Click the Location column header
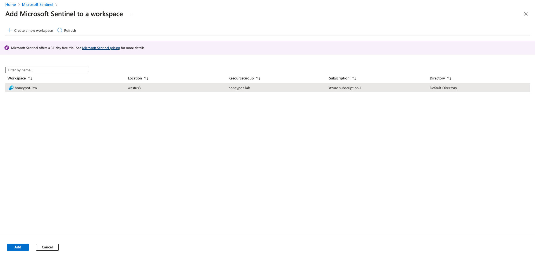Image resolution: width=535 pixels, height=259 pixels. (135, 78)
